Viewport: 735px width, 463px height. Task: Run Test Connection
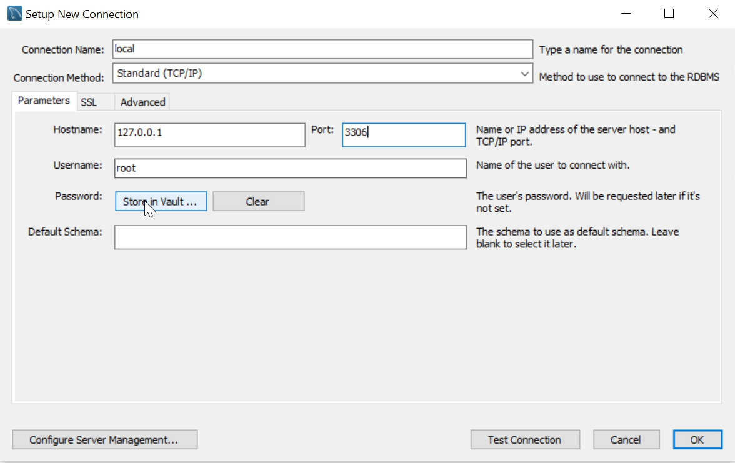pyautogui.click(x=525, y=439)
